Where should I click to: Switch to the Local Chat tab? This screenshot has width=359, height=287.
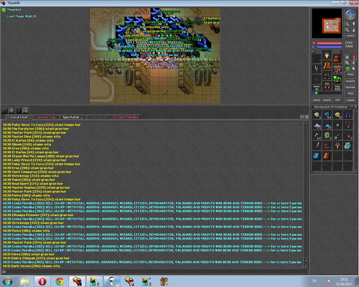(19, 117)
